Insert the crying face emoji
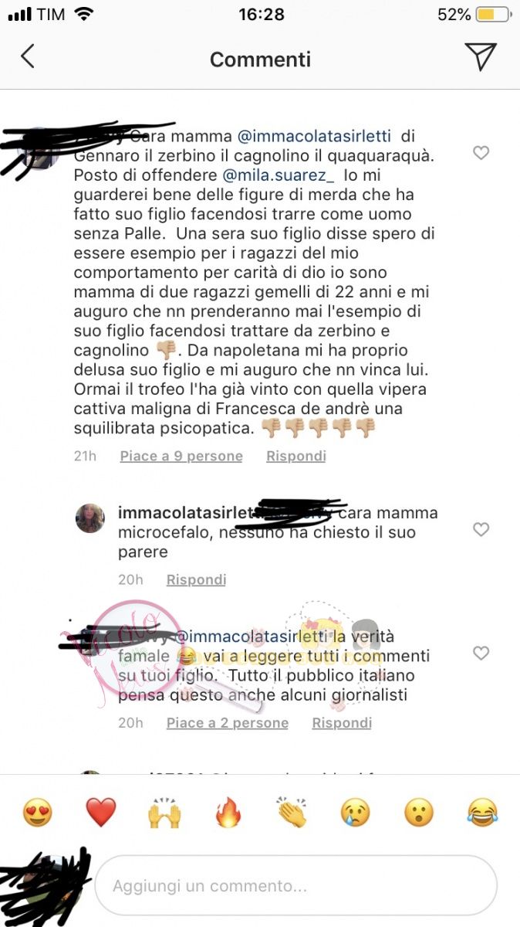 coord(356,813)
